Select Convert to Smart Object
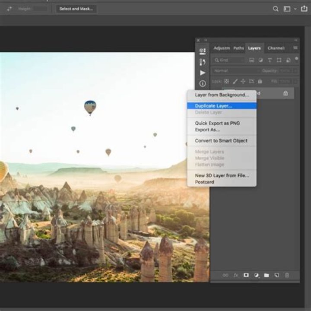Viewport: 311px width, 311px height. click(221, 141)
